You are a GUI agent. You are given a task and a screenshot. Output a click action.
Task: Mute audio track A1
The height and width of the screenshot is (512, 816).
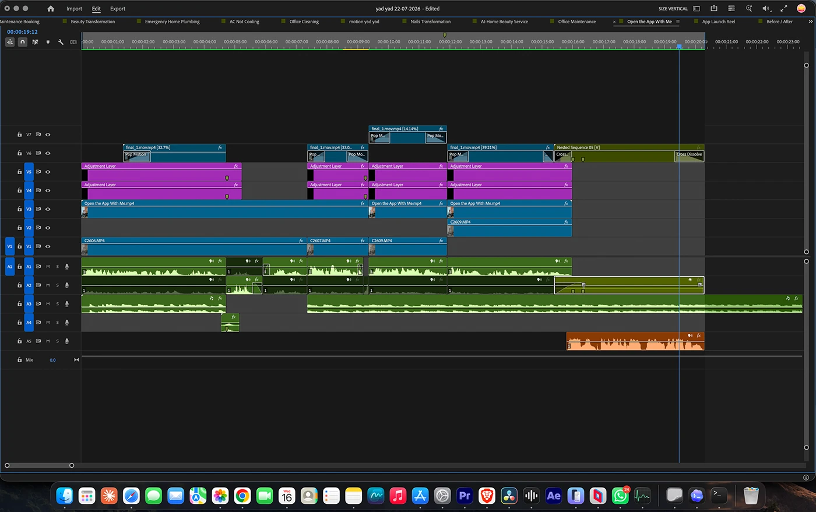pyautogui.click(x=48, y=267)
